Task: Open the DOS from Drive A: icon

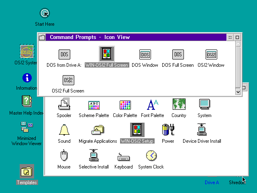Action: (64, 54)
